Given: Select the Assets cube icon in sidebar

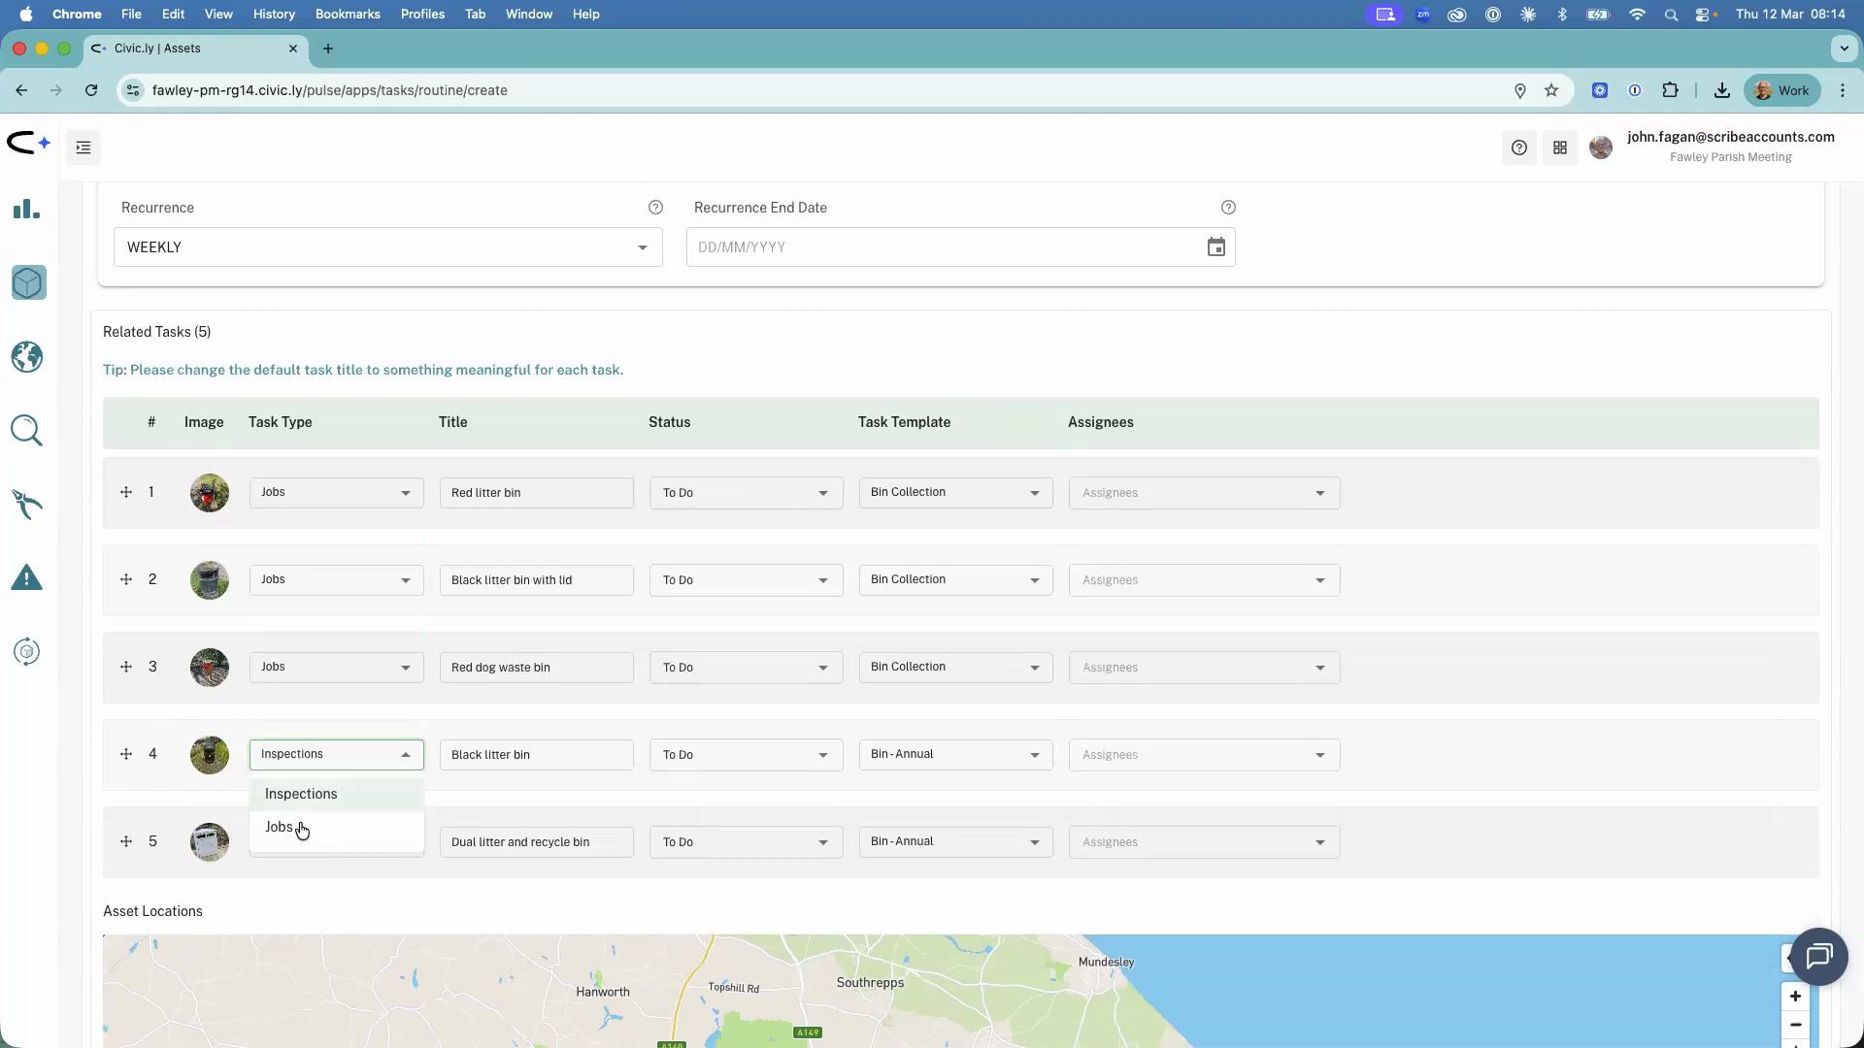Looking at the screenshot, I should pyautogui.click(x=27, y=282).
